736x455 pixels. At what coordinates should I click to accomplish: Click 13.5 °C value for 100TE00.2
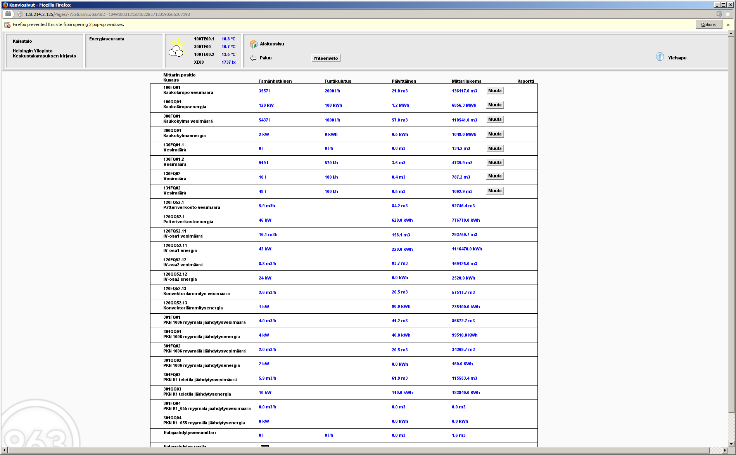[x=228, y=54]
